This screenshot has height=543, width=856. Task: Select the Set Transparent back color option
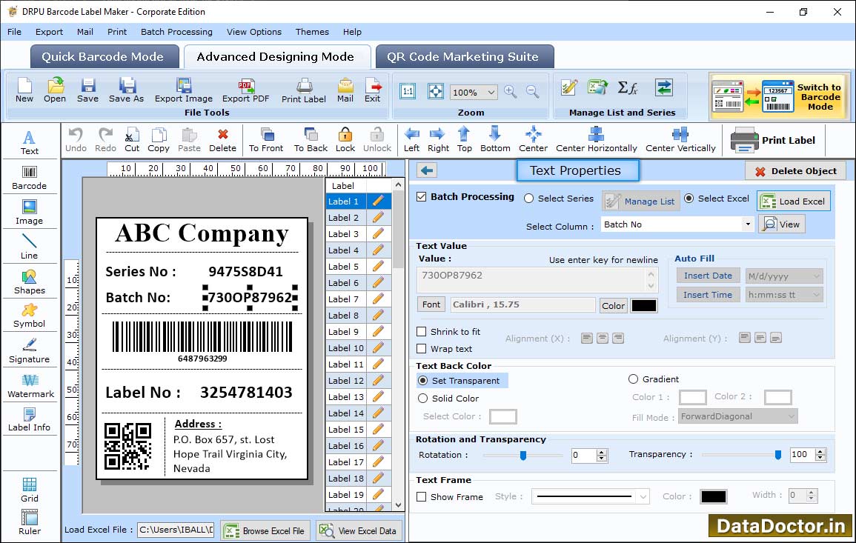pos(422,380)
